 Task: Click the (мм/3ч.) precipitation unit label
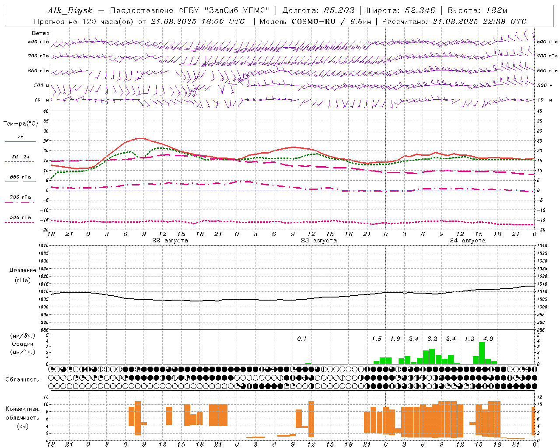click(23, 336)
